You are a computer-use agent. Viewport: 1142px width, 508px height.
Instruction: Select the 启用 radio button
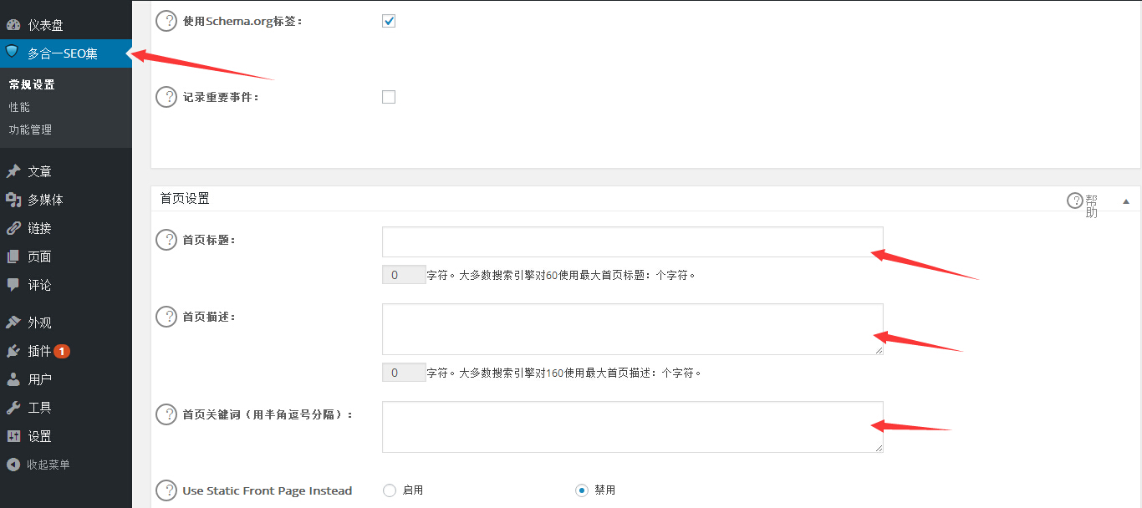[x=390, y=490]
